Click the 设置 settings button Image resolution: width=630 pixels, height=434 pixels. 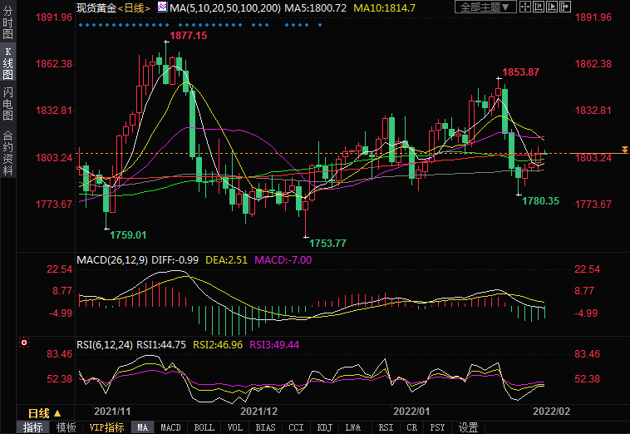coord(469,427)
